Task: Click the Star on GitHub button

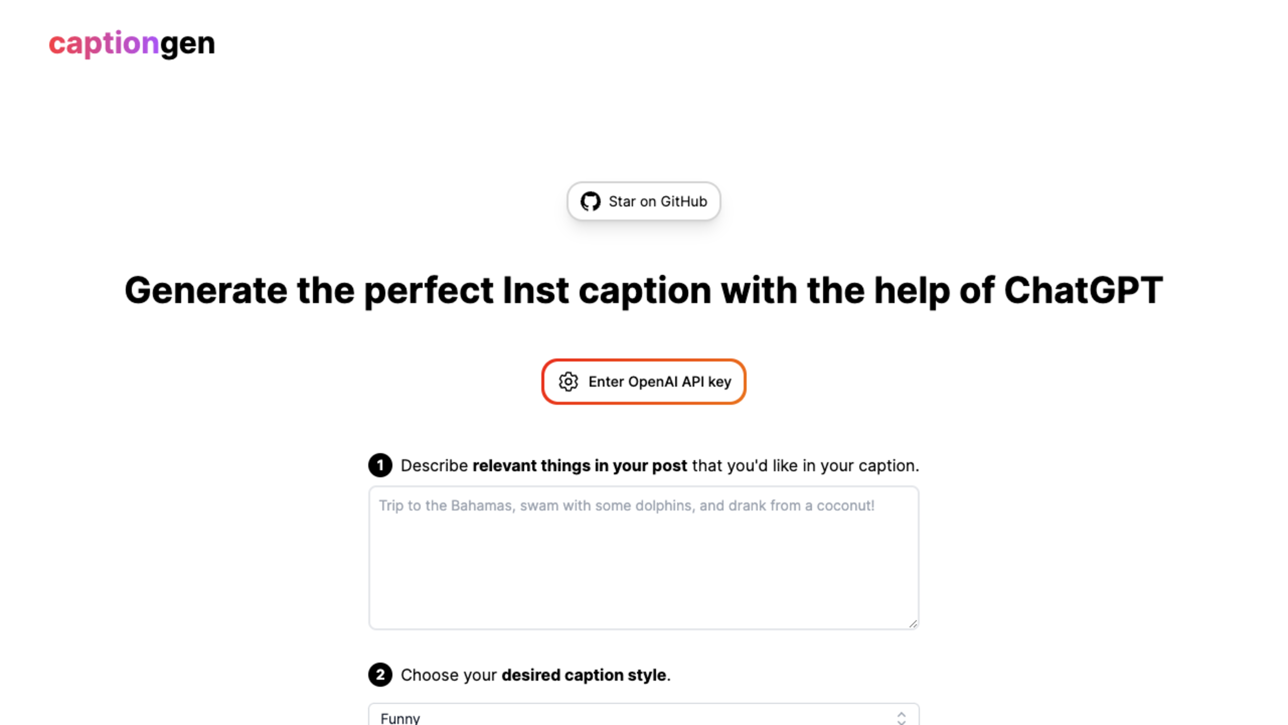Action: (x=644, y=202)
